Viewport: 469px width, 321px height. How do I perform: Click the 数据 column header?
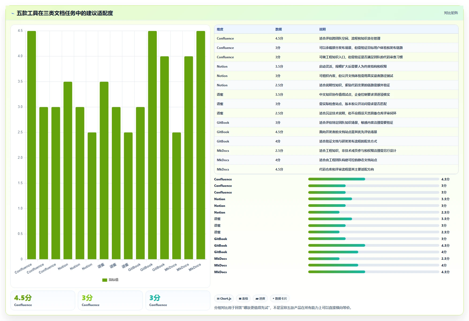(x=279, y=29)
